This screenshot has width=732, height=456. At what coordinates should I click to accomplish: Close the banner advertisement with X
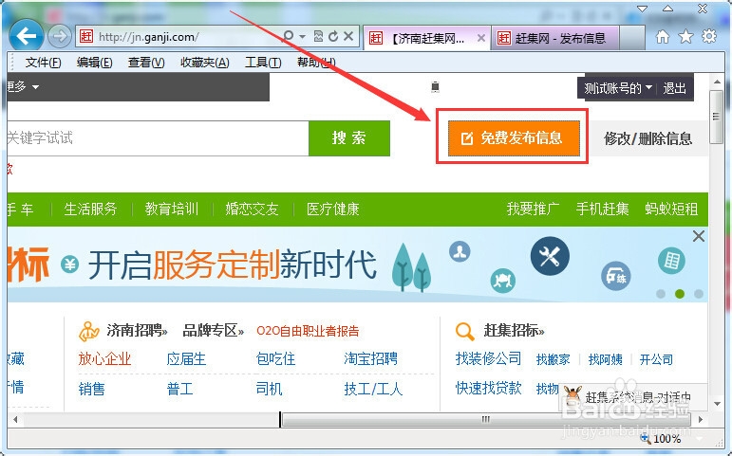coord(699,236)
